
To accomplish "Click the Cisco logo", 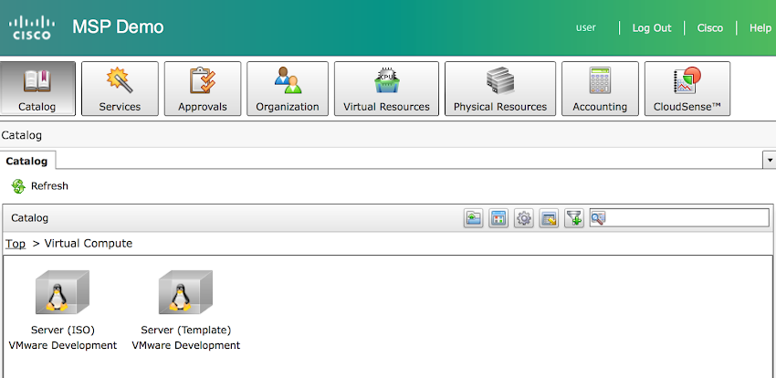I will (32, 27).
